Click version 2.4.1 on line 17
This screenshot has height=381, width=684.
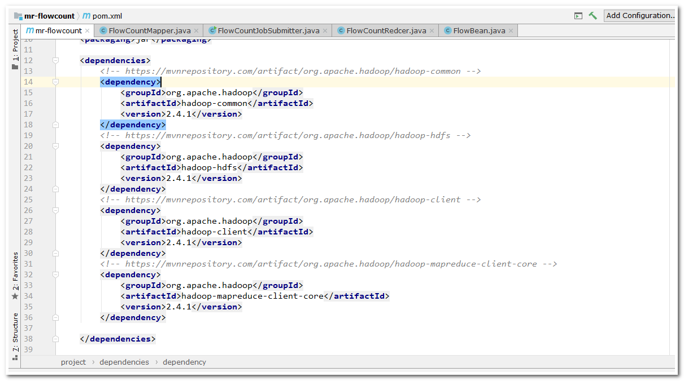tap(178, 114)
